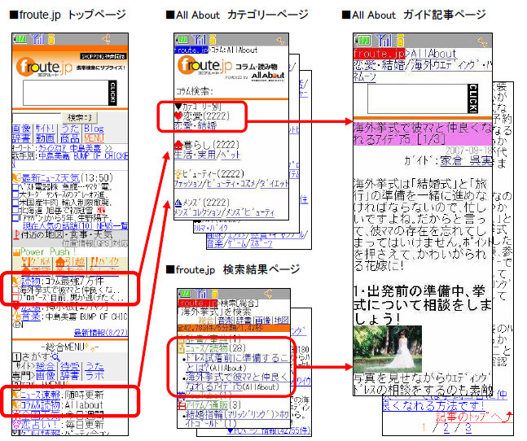The image size is (527, 441).
Task: Click battery icon on category page
Action: point(182,40)
